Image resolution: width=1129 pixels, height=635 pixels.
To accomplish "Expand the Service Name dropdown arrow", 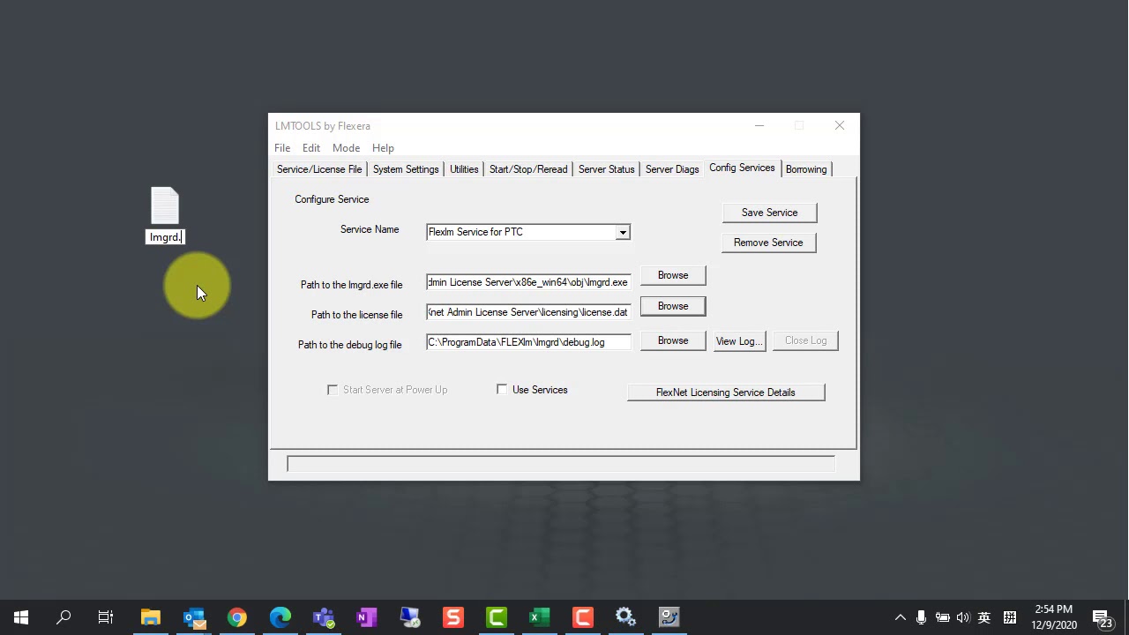I will pos(623,232).
